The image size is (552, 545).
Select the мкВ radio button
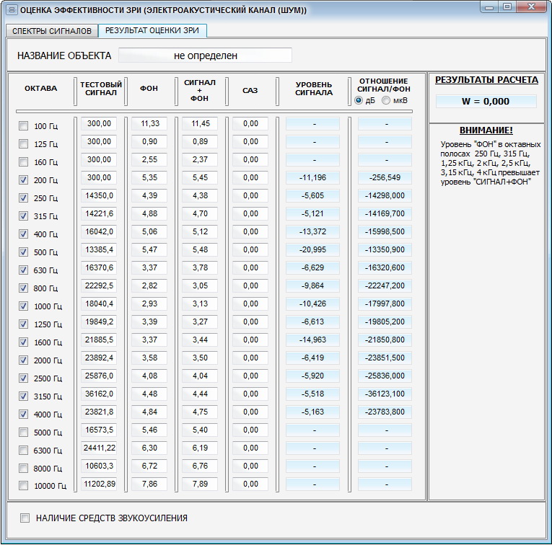(x=386, y=101)
